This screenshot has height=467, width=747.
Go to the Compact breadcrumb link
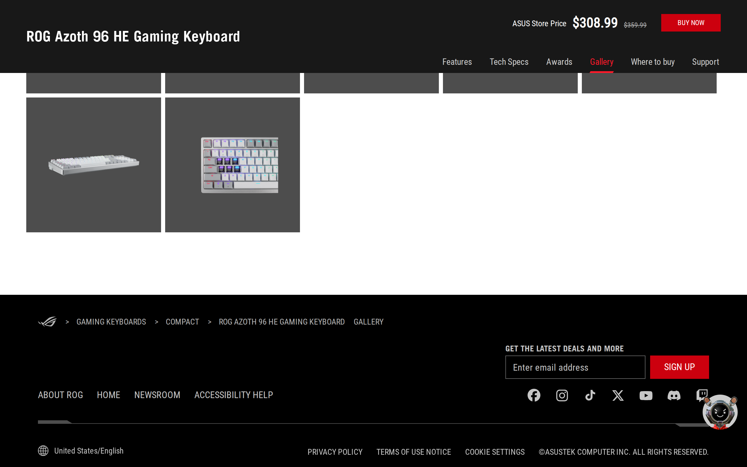[182, 322]
